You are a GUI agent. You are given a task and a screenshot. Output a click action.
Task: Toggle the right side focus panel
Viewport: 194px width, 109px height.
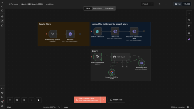(x=189, y=33)
